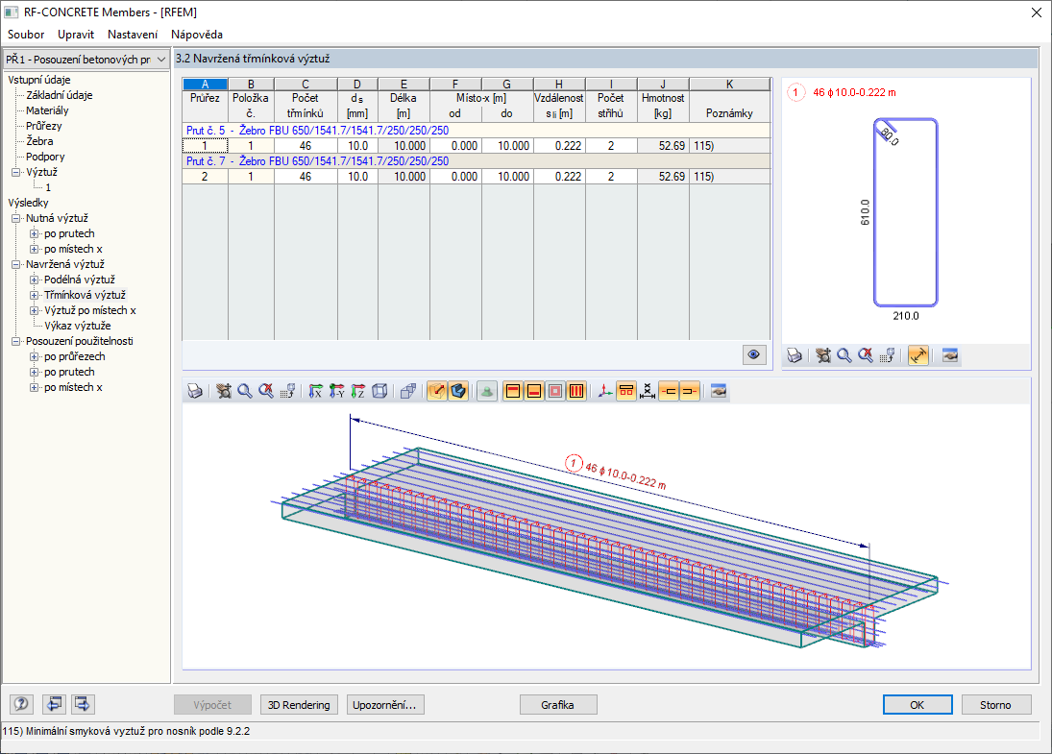The image size is (1052, 754).
Task: Set view in Z direction
Action: point(358,391)
